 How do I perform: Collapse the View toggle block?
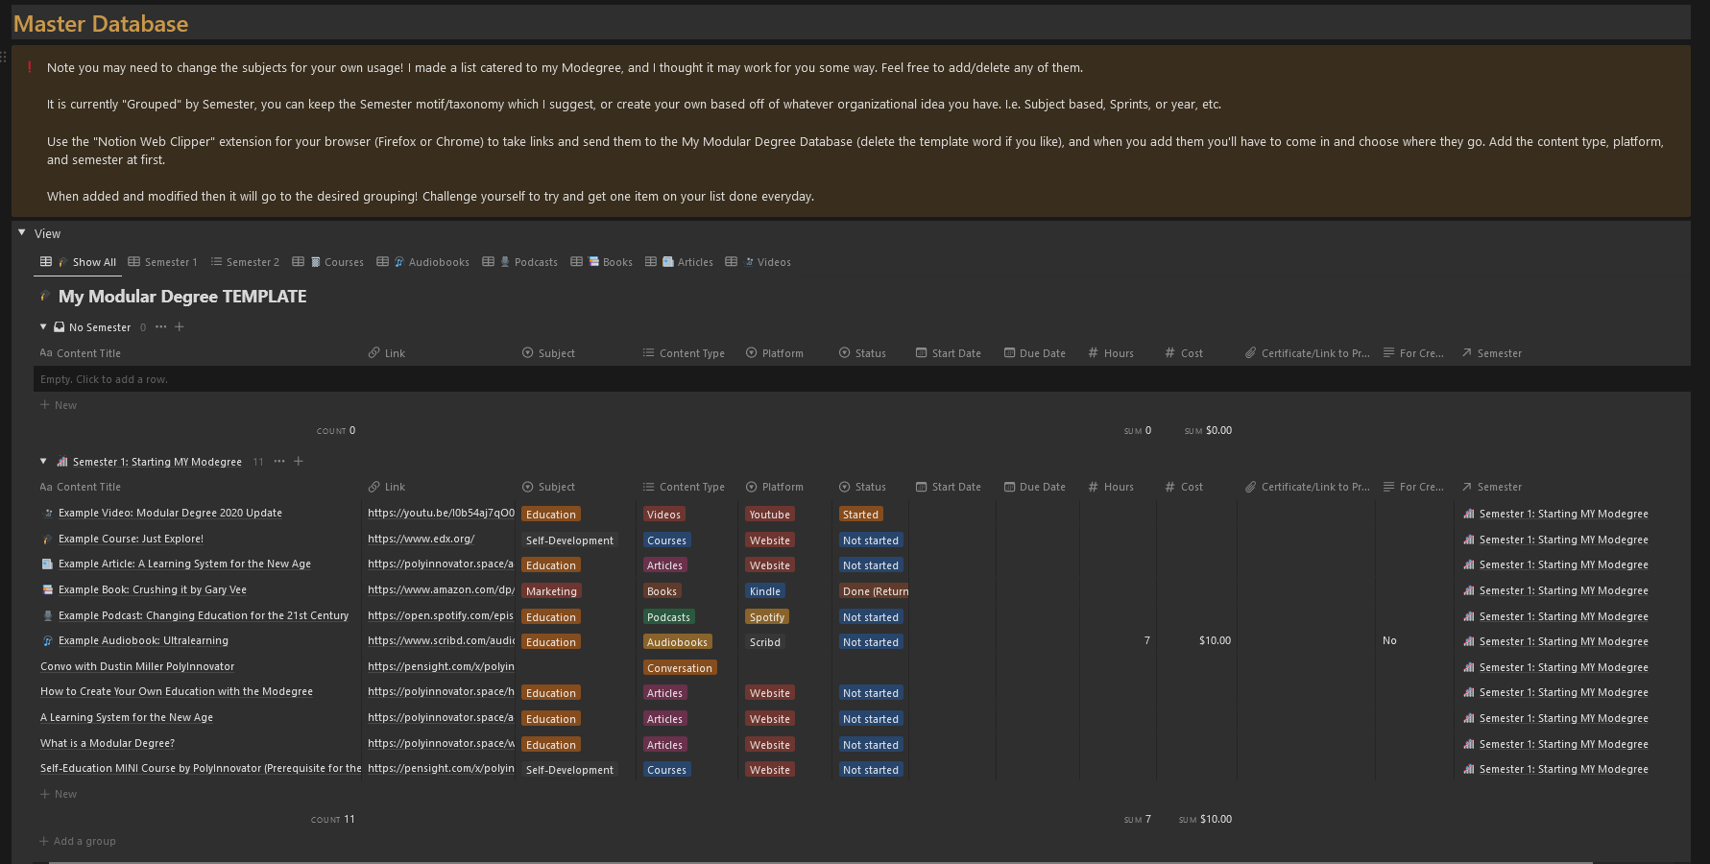pyautogui.click(x=21, y=232)
